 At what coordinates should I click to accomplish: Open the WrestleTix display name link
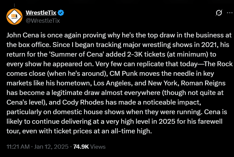click(41, 13)
